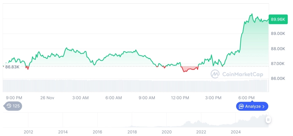
Task: Click the 12:00 PM time axis label
Action: click(180, 98)
